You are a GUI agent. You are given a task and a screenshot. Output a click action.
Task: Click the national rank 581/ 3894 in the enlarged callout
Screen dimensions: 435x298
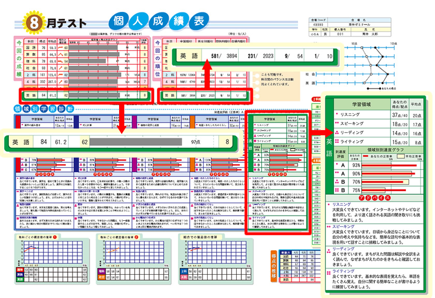click(x=224, y=56)
